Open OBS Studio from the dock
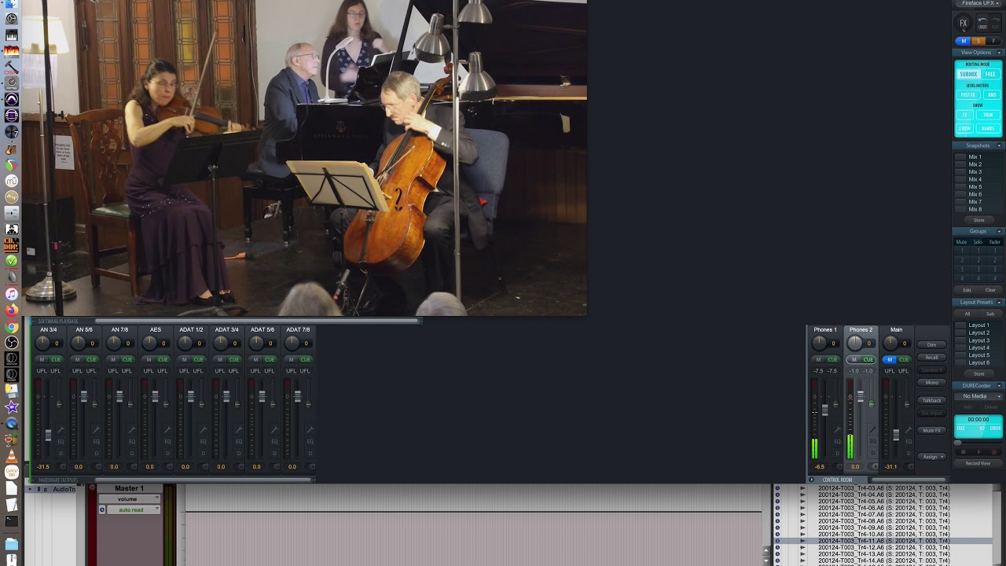This screenshot has width=1006, height=566. tap(12, 342)
